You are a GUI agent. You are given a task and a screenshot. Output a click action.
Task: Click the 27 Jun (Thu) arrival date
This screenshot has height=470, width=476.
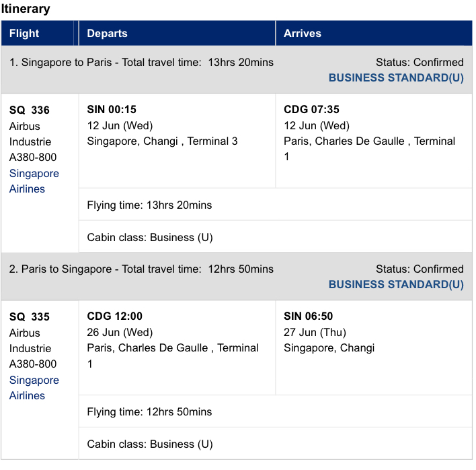tap(315, 332)
